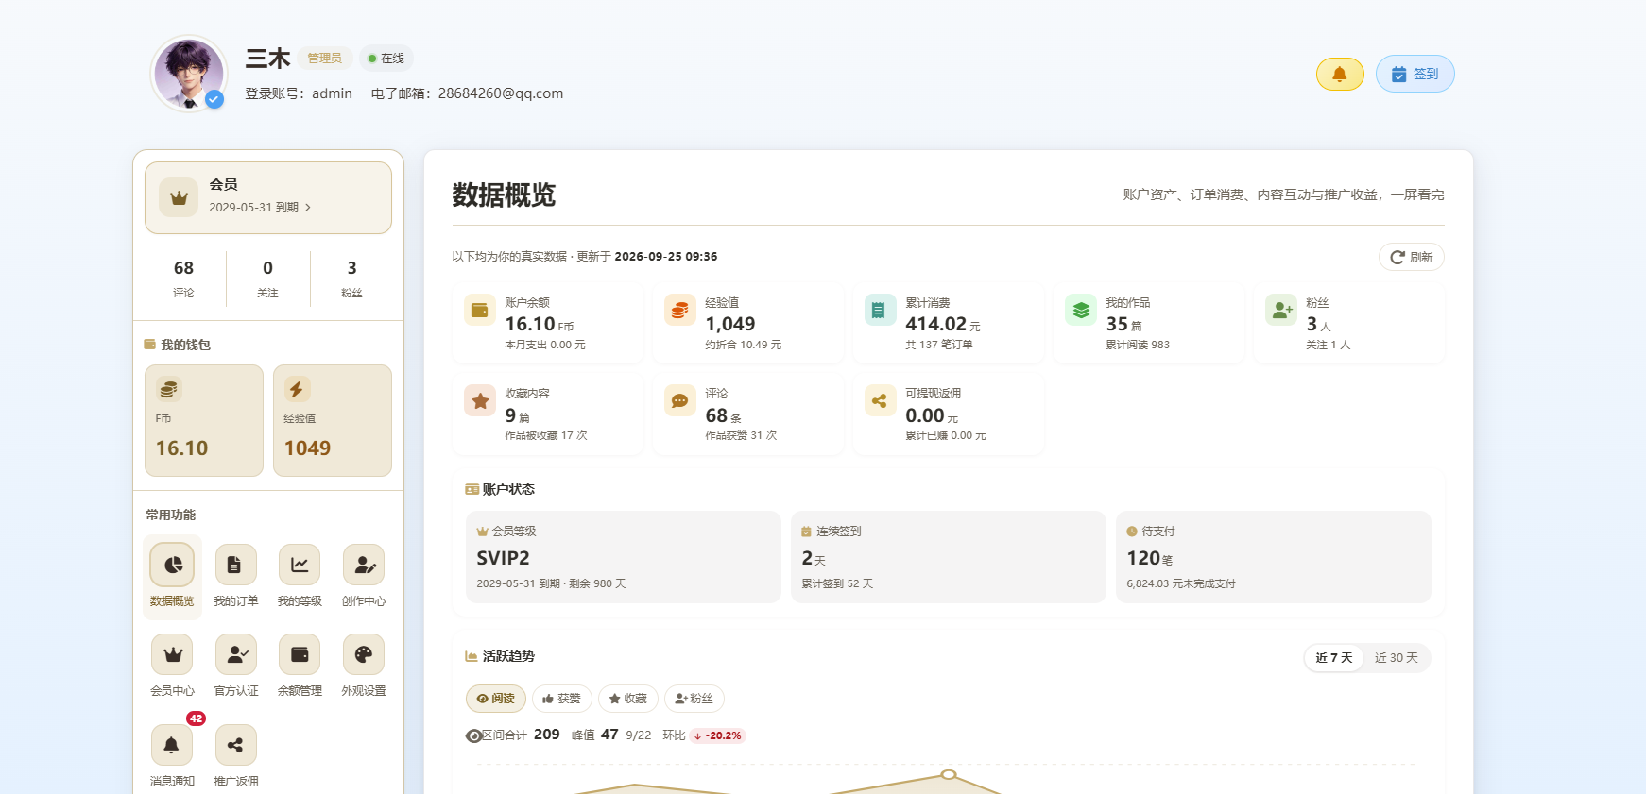Refresh data with the 刷新 button
Screen dimensions: 1646x794
click(1412, 257)
